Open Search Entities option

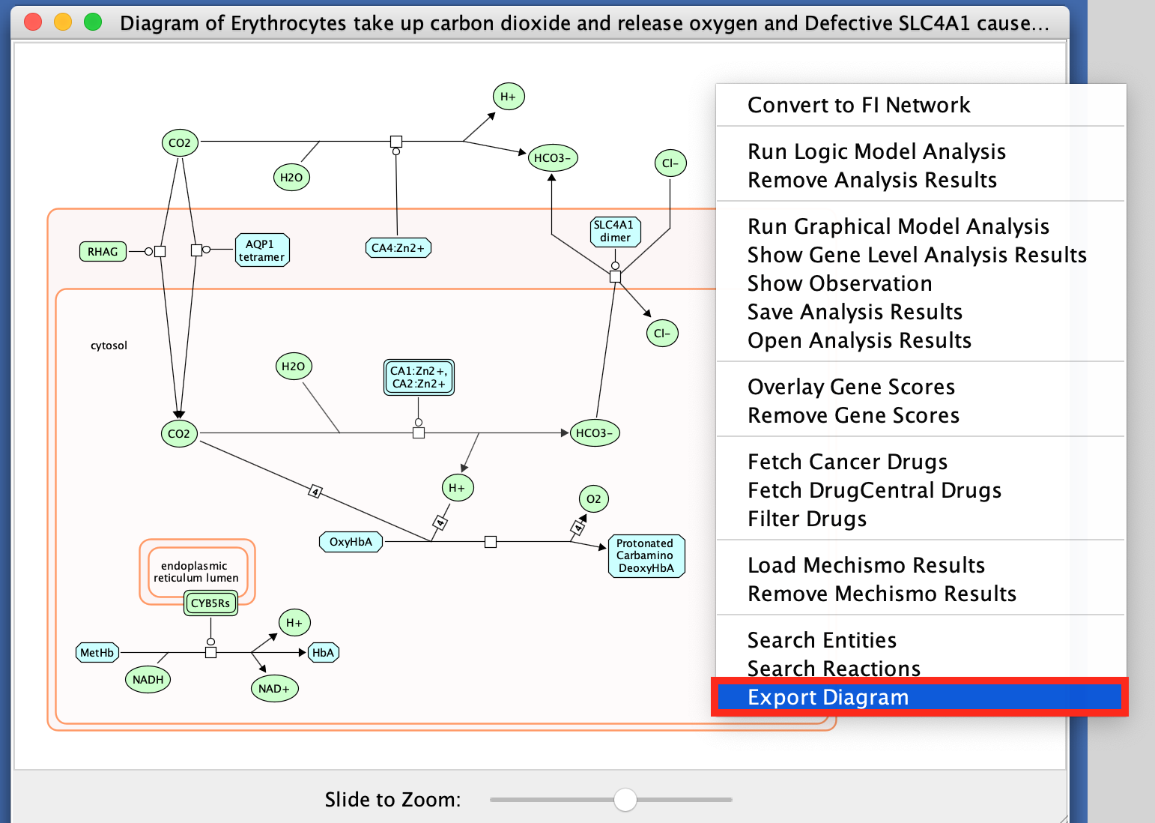coord(921,640)
